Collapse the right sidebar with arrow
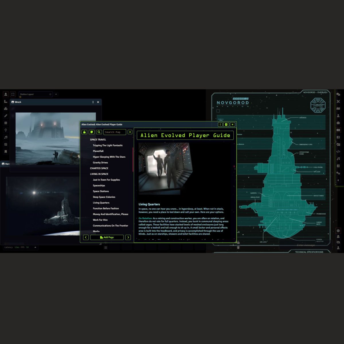 pos(338,180)
